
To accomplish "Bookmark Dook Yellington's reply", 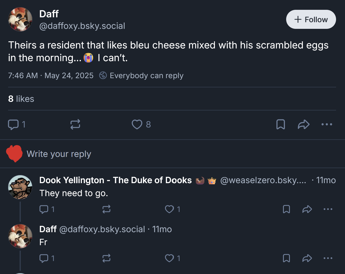I will (x=286, y=209).
